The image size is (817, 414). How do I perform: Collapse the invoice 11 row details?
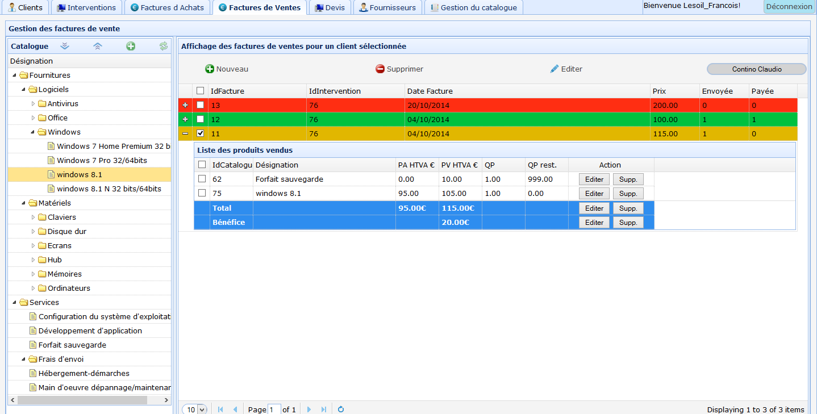(185, 133)
